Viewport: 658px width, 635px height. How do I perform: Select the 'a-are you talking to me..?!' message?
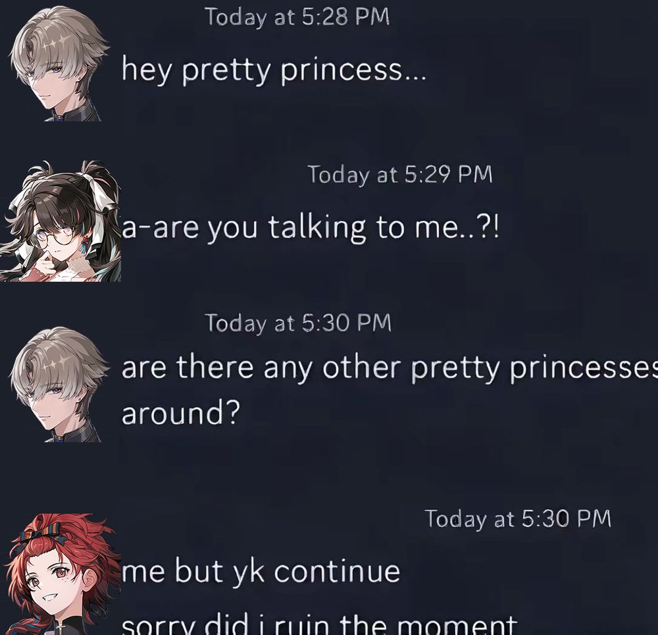311,228
